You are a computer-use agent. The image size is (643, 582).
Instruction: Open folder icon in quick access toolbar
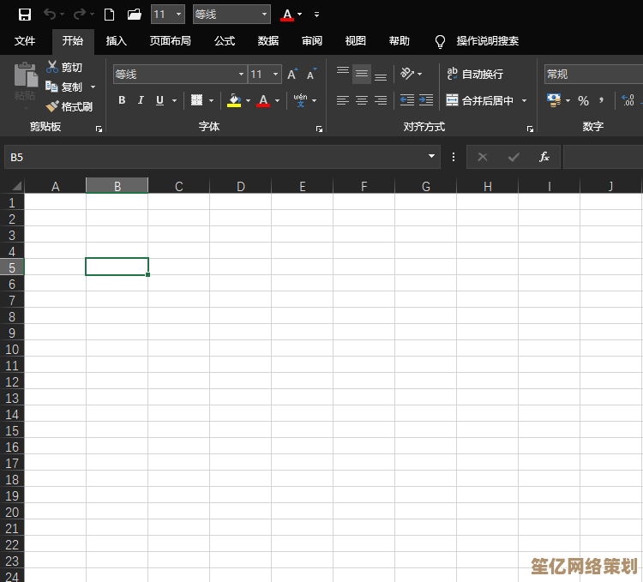[134, 15]
